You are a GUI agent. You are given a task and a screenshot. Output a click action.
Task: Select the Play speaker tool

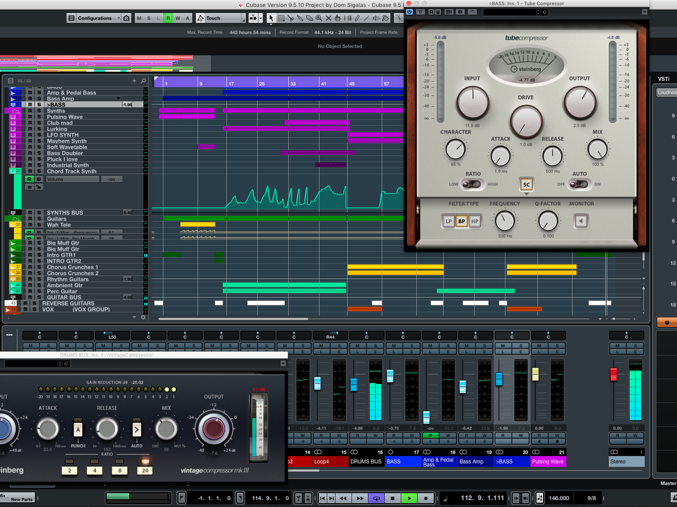pos(376,18)
